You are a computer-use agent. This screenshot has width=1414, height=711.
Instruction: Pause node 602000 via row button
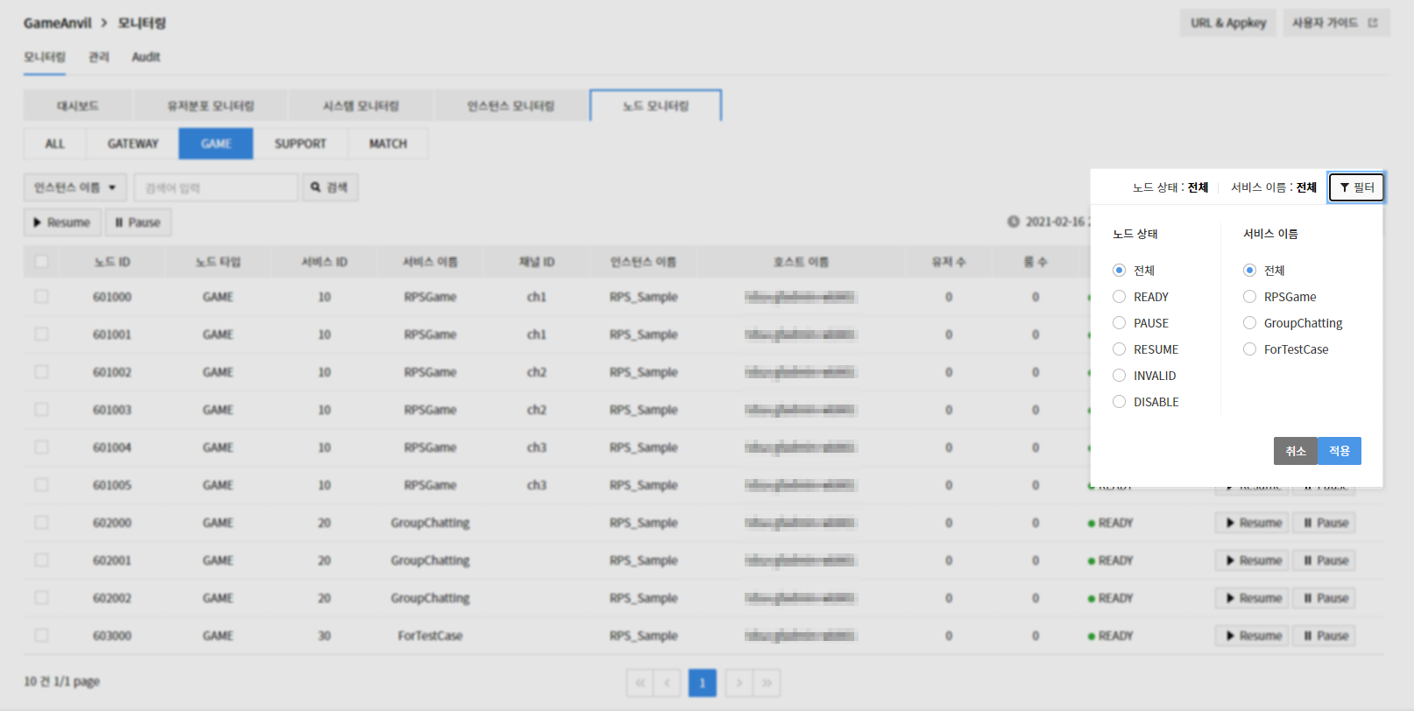tap(1324, 523)
